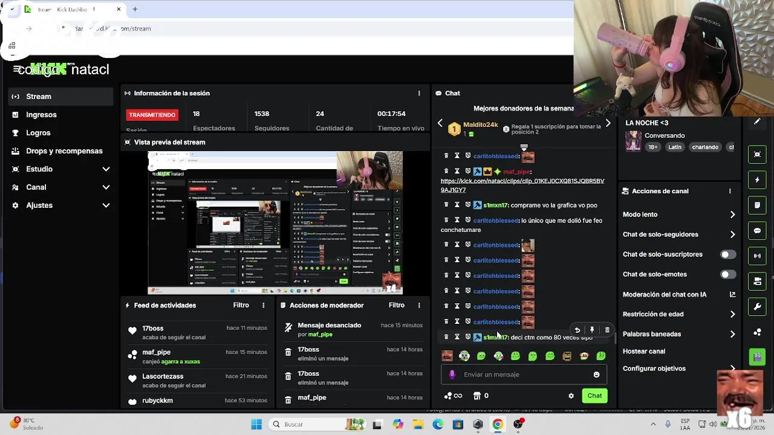774x435 pixels.
Task: Open Google Chrome from the taskbar
Action: pyautogui.click(x=498, y=424)
